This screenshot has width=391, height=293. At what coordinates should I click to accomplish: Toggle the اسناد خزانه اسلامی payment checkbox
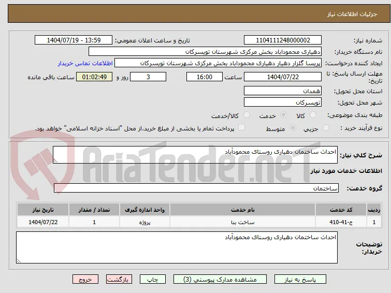pyautogui.click(x=241, y=127)
